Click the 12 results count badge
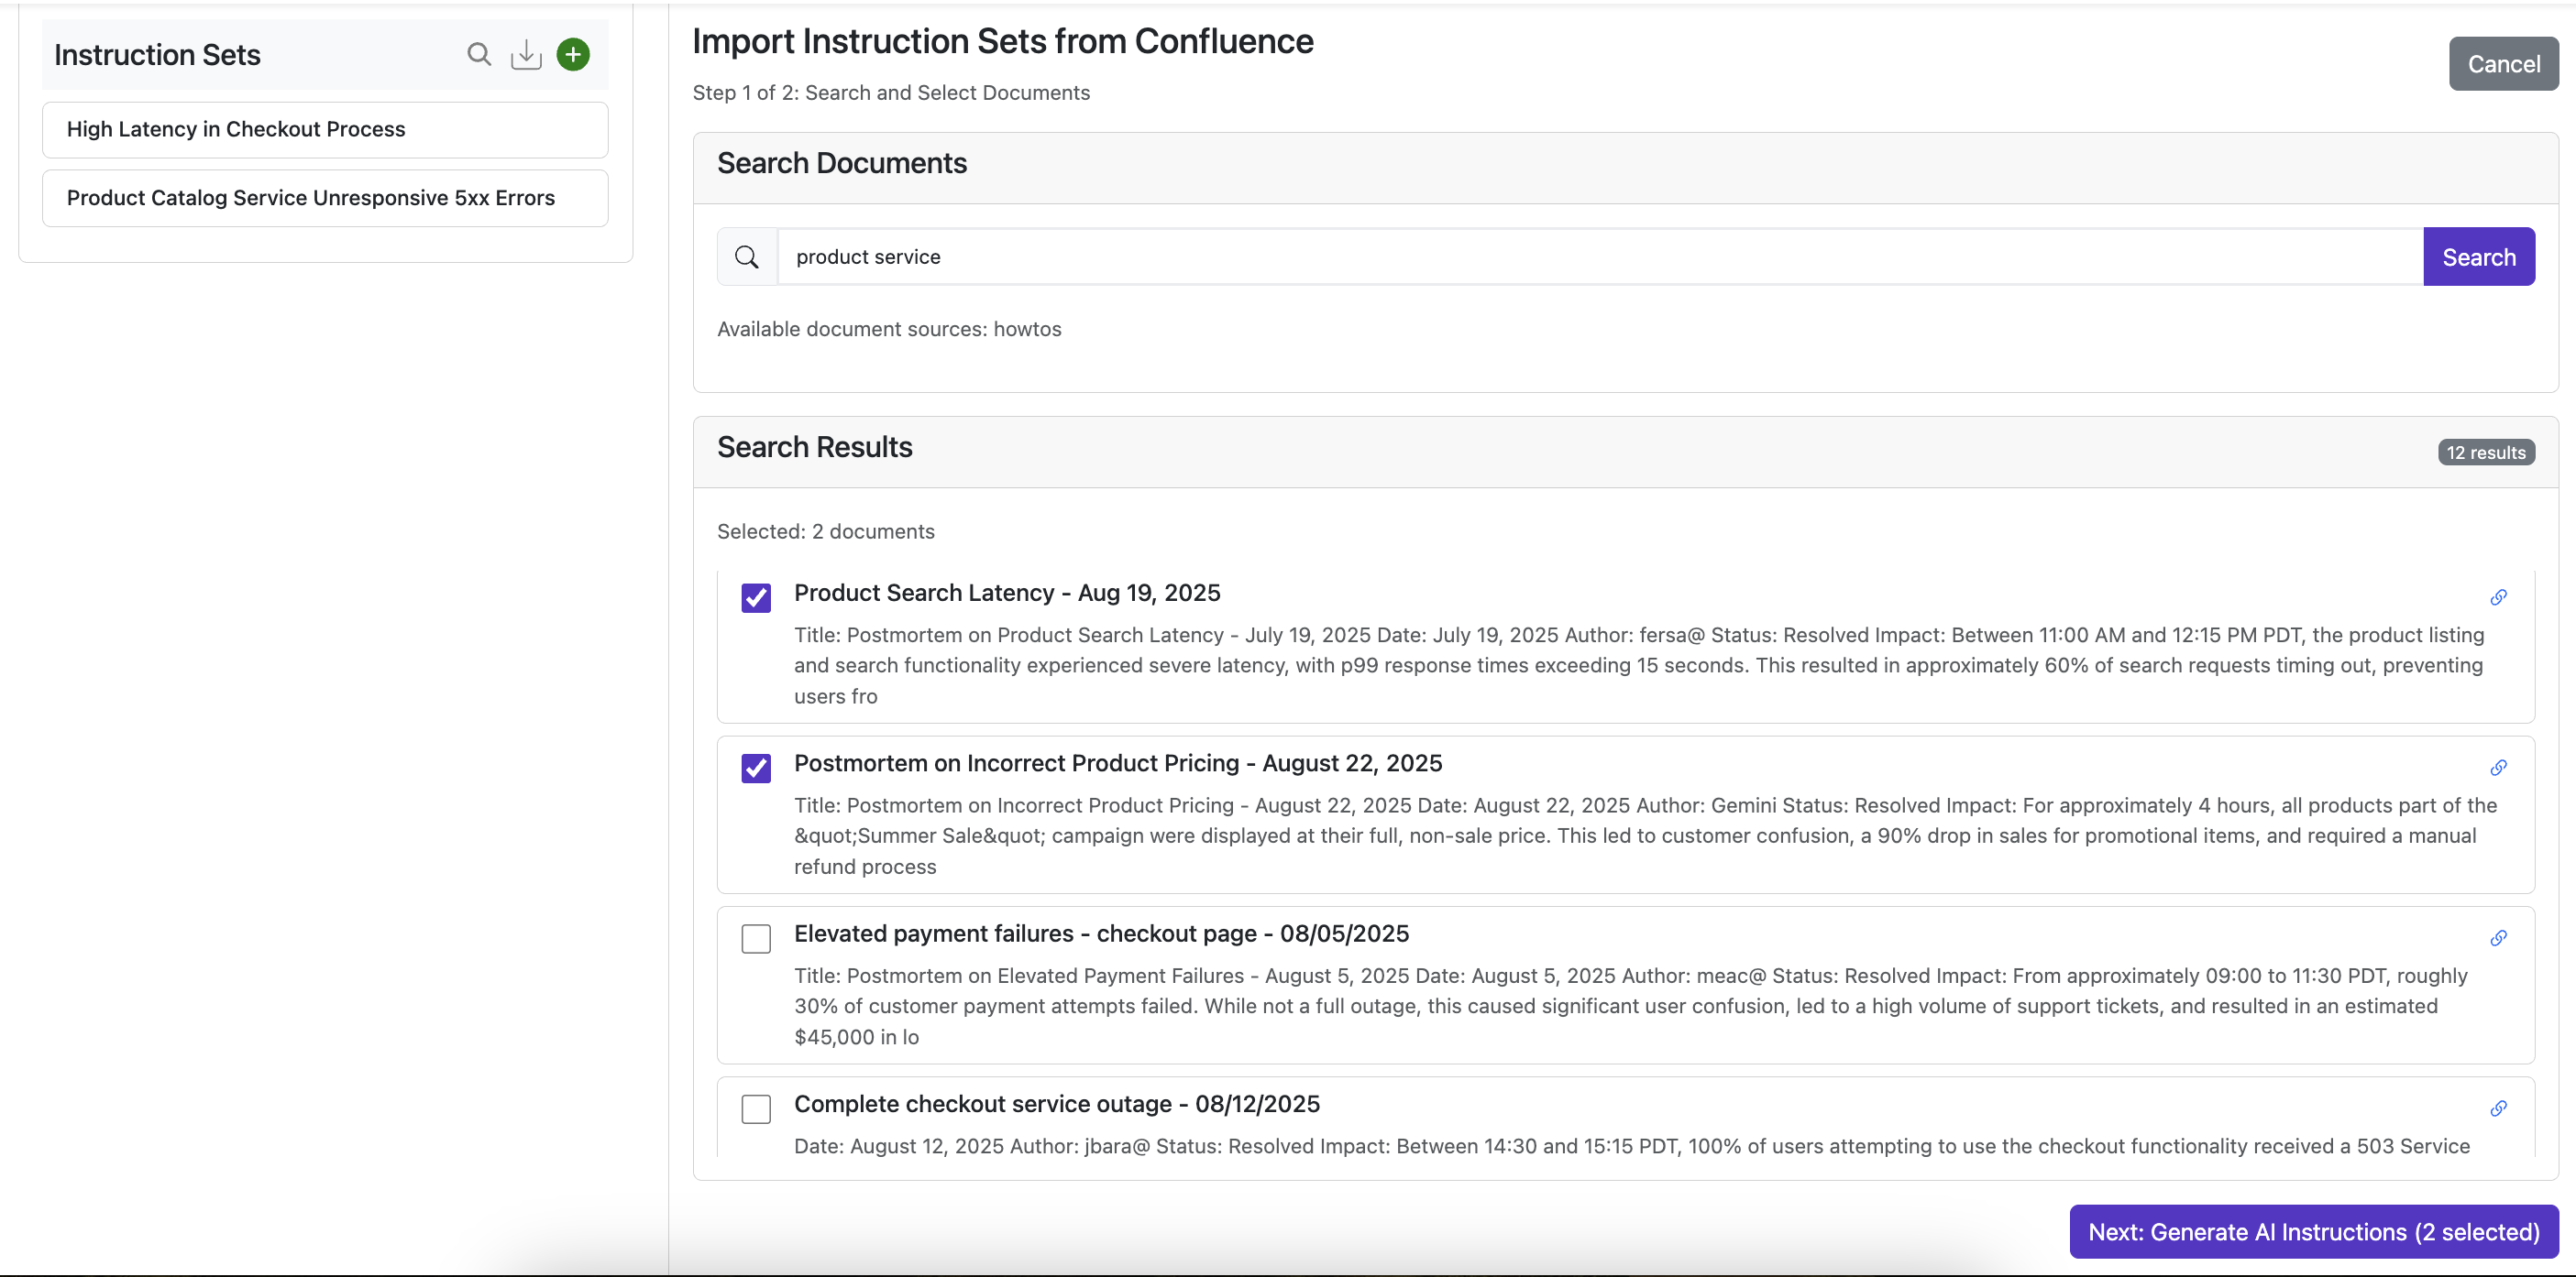Viewport: 2576px width, 1277px height. tap(2485, 453)
